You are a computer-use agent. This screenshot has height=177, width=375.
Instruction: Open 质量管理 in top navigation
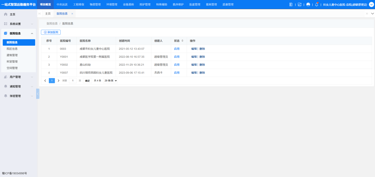pos(228,4)
